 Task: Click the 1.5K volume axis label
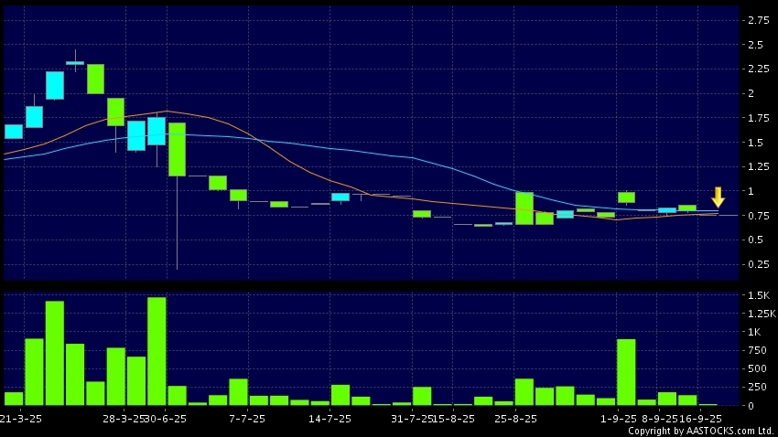click(x=759, y=295)
